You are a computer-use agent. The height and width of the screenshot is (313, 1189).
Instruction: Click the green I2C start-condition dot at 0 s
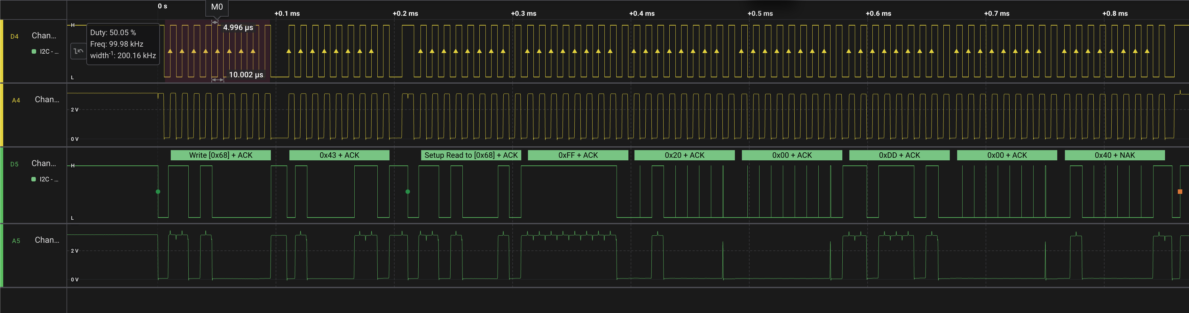pyautogui.click(x=158, y=191)
